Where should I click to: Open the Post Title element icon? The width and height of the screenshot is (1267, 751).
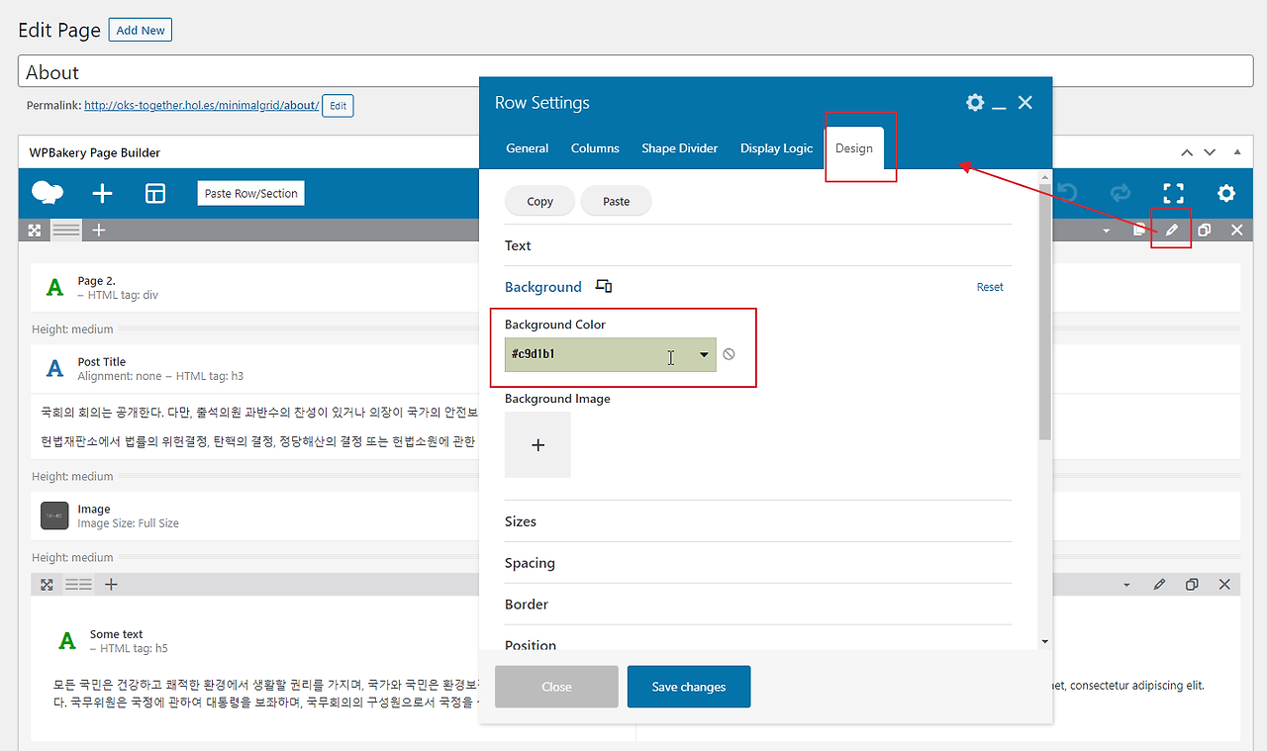pyautogui.click(x=55, y=369)
